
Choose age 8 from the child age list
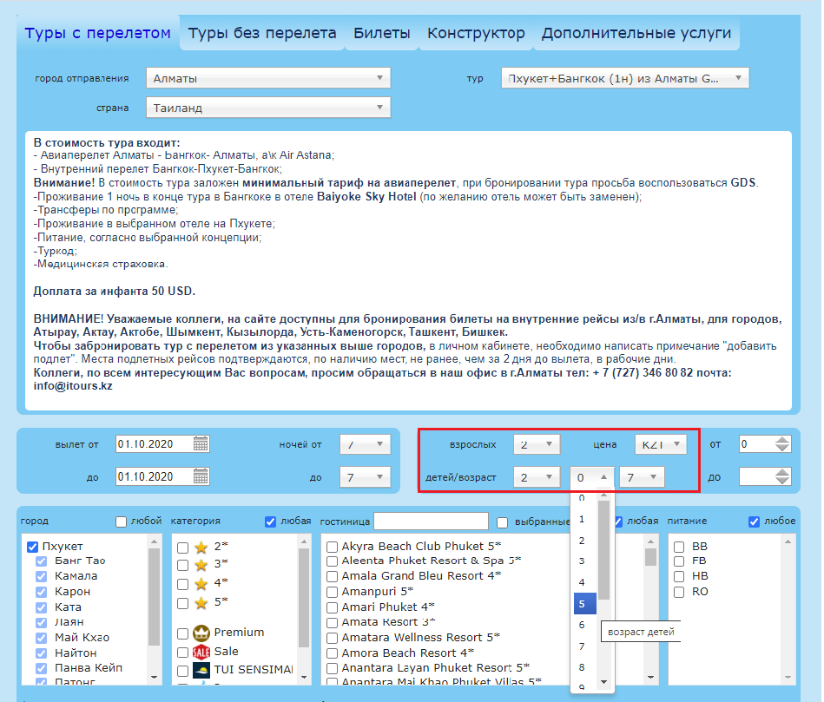583,667
